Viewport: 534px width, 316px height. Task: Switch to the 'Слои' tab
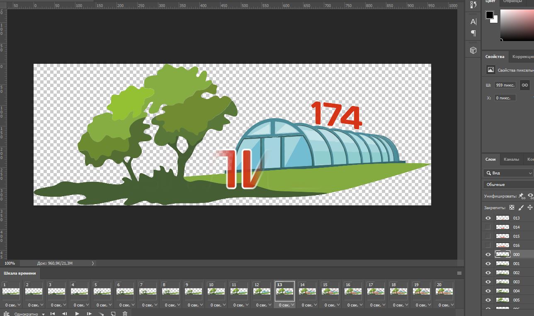click(x=490, y=159)
